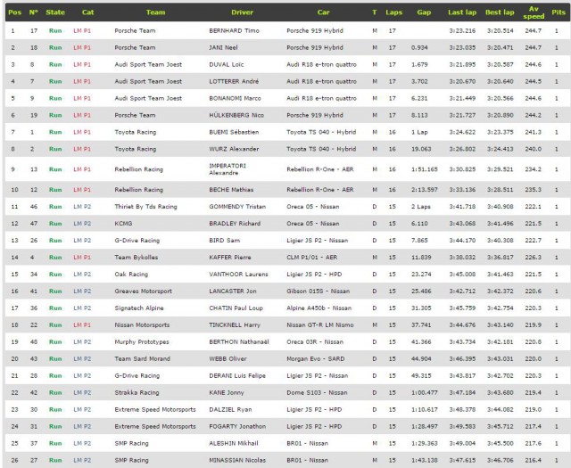571x468 pixels.
Task: Click the Team Bykolles team name
Action: 137,258
